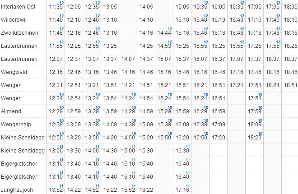The height and width of the screenshot is (194, 298).
Task: Select the 18:05 Interlaken Ost departure
Action: pos(290,7)
